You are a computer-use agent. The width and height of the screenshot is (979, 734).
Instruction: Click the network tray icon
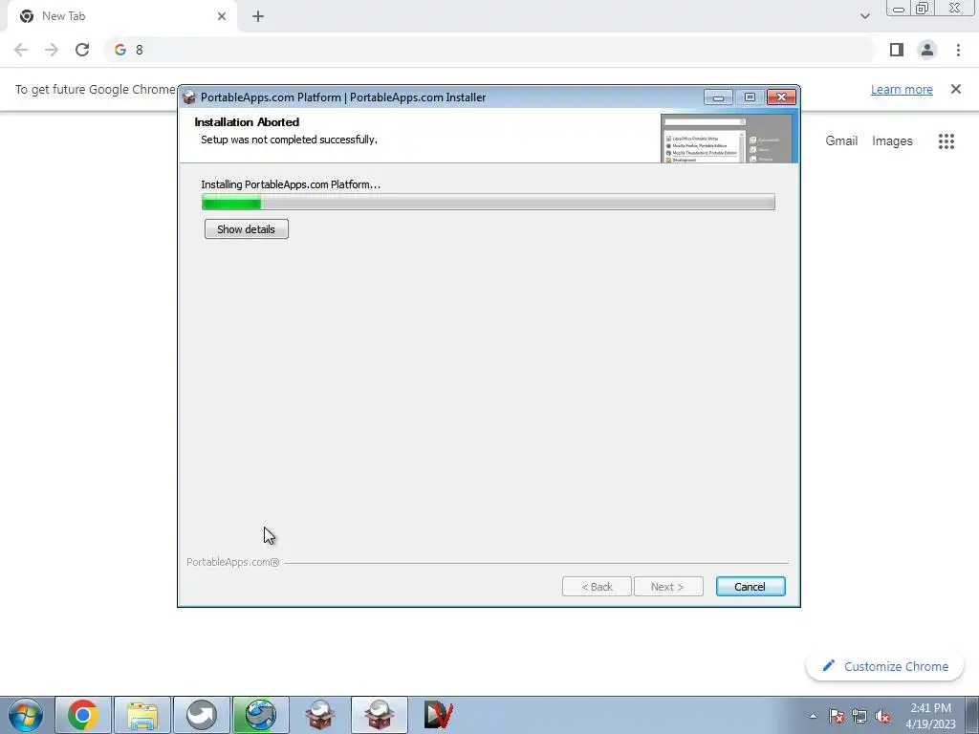[x=859, y=716]
